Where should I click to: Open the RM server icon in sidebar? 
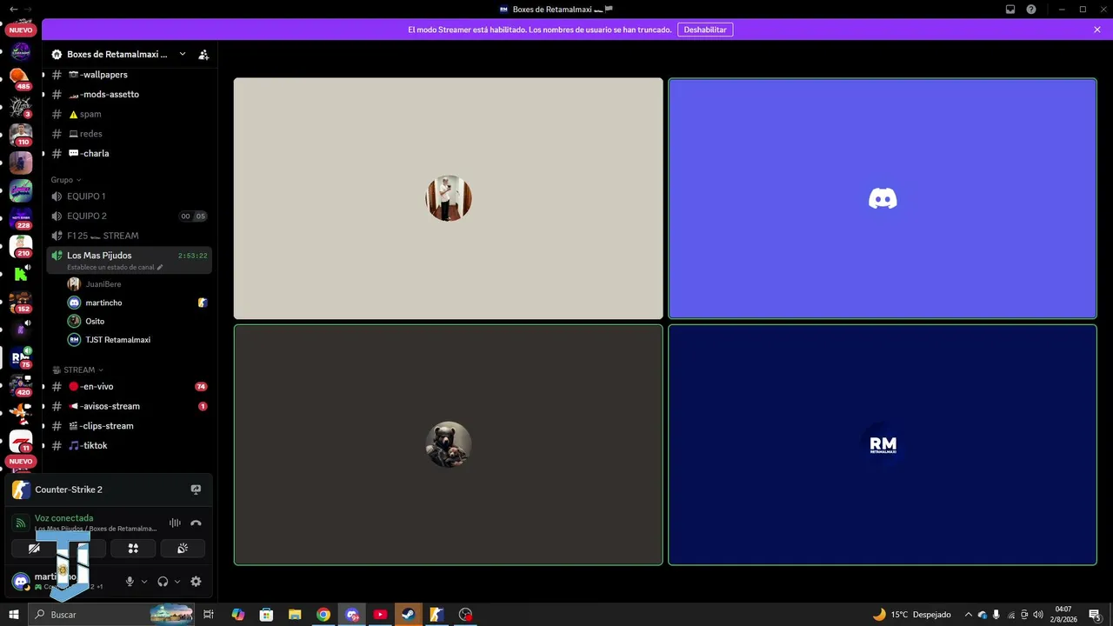(x=21, y=357)
